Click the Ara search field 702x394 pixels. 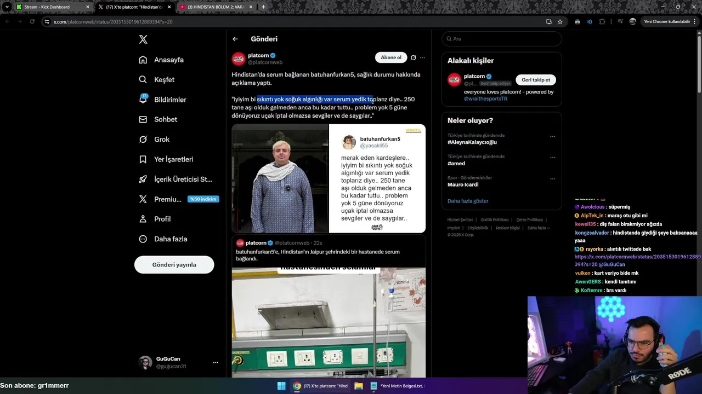click(x=501, y=39)
